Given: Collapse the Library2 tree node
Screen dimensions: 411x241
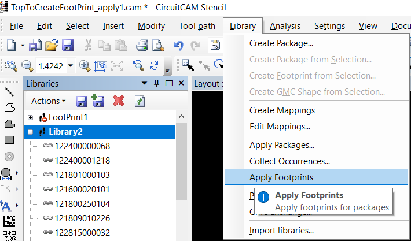Looking at the screenshot, I should click(x=30, y=132).
